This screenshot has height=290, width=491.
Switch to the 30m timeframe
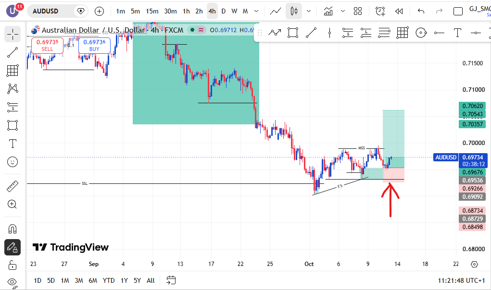coord(170,11)
